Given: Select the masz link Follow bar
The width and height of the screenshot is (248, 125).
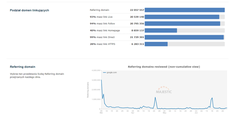Looking at the screenshot, I should point(182,24).
